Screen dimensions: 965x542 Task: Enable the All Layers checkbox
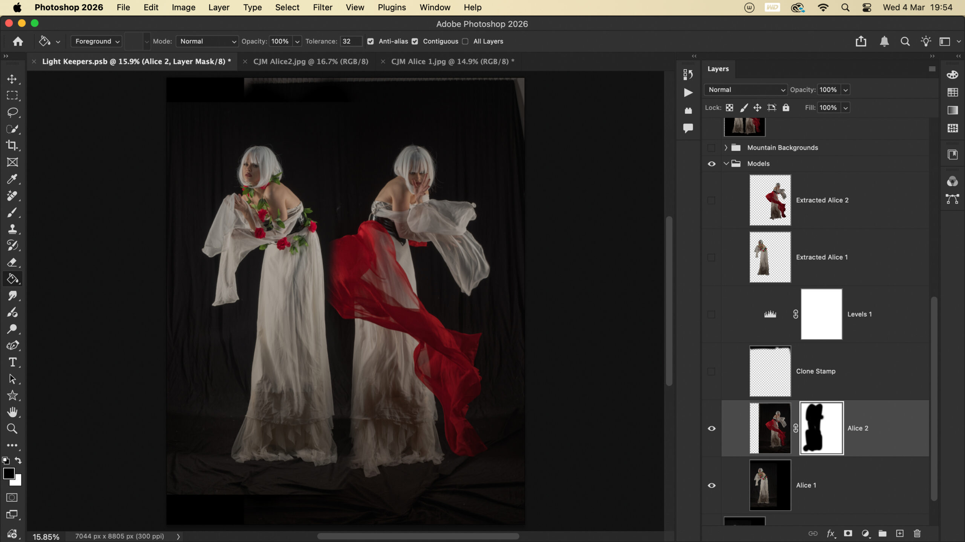[x=465, y=41]
